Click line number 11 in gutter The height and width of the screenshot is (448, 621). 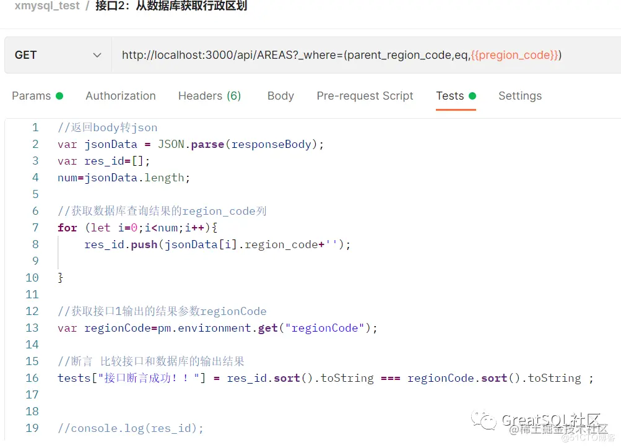tap(32, 295)
